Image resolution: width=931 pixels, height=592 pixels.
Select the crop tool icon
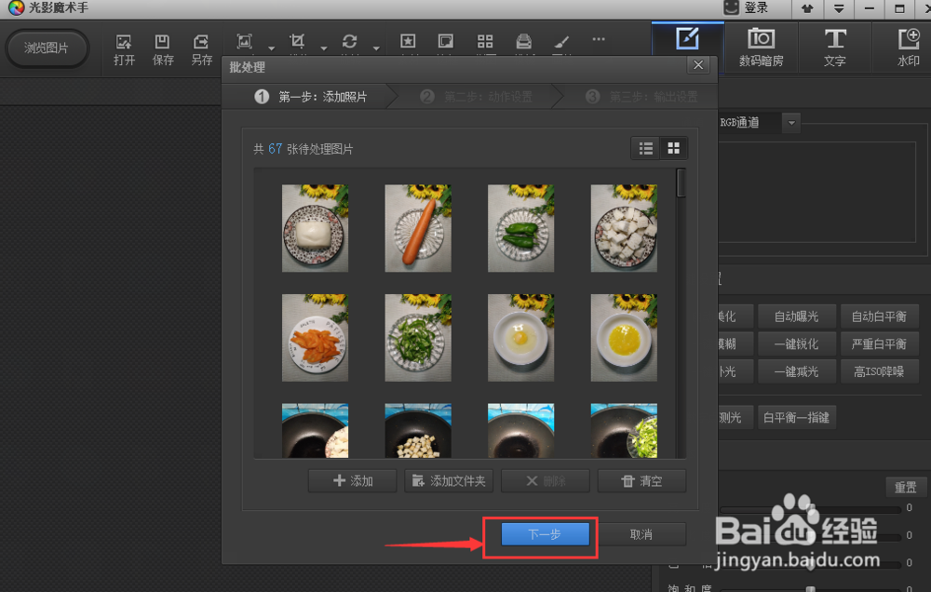[x=297, y=41]
